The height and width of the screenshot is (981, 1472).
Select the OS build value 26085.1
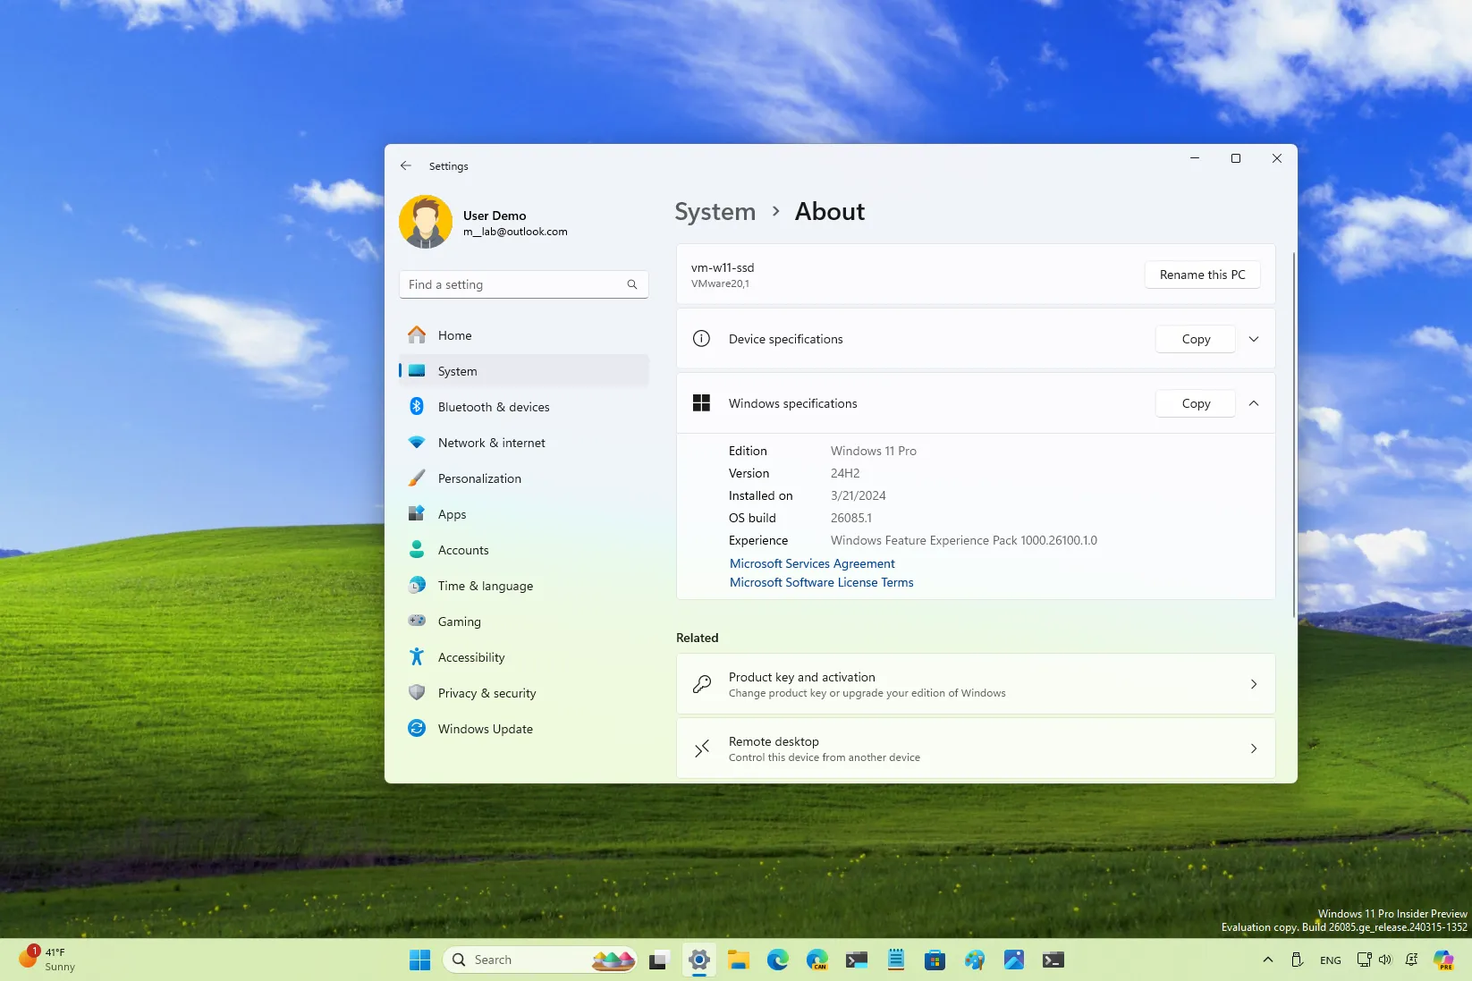tap(850, 518)
